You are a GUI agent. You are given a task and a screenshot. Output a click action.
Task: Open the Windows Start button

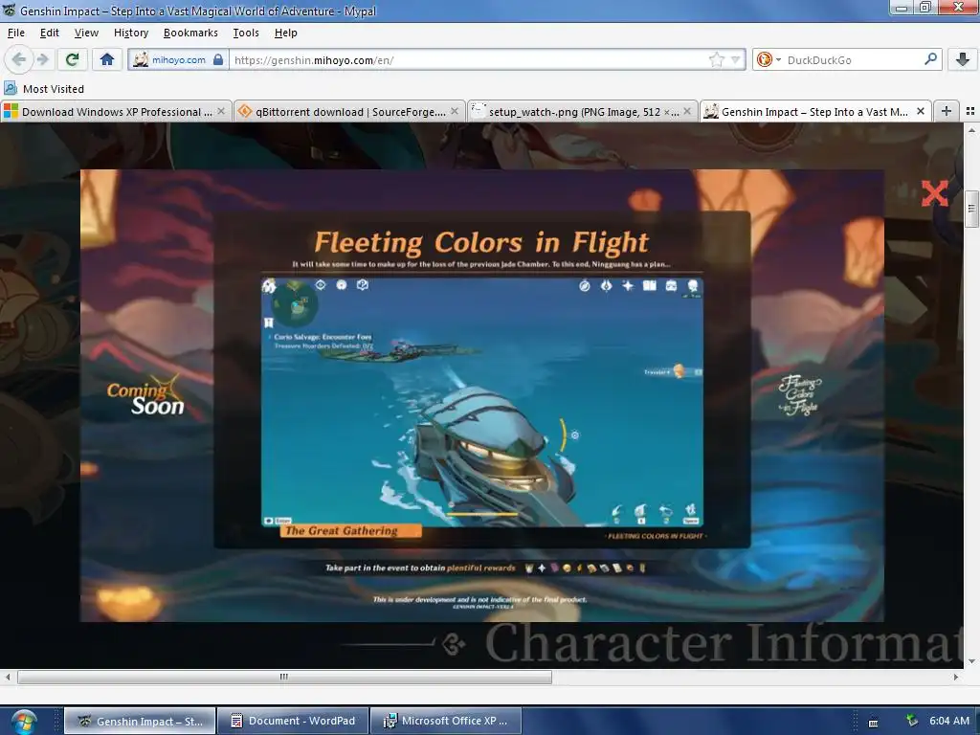(x=23, y=722)
